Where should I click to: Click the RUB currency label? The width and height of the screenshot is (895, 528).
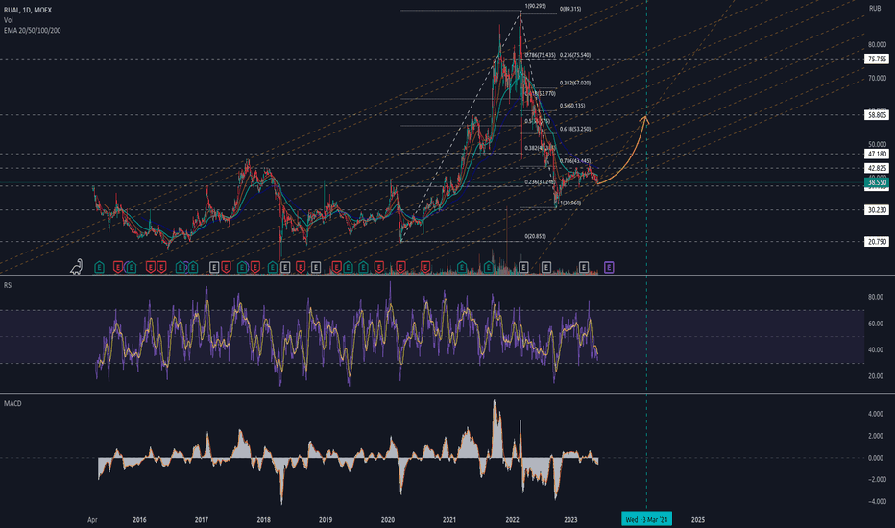pyautogui.click(x=875, y=8)
